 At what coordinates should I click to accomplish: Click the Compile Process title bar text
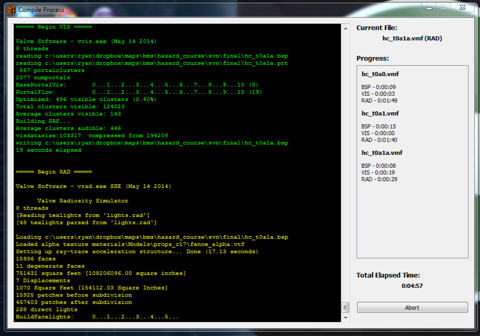tap(41, 9)
